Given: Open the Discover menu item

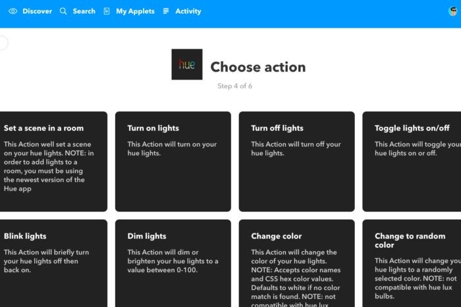Looking at the screenshot, I should point(37,11).
